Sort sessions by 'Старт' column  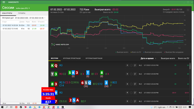pos(4,22)
